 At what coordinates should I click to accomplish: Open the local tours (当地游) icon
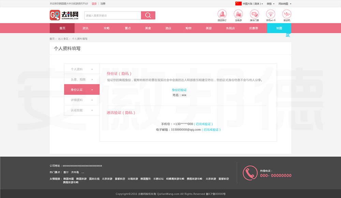point(238,14)
